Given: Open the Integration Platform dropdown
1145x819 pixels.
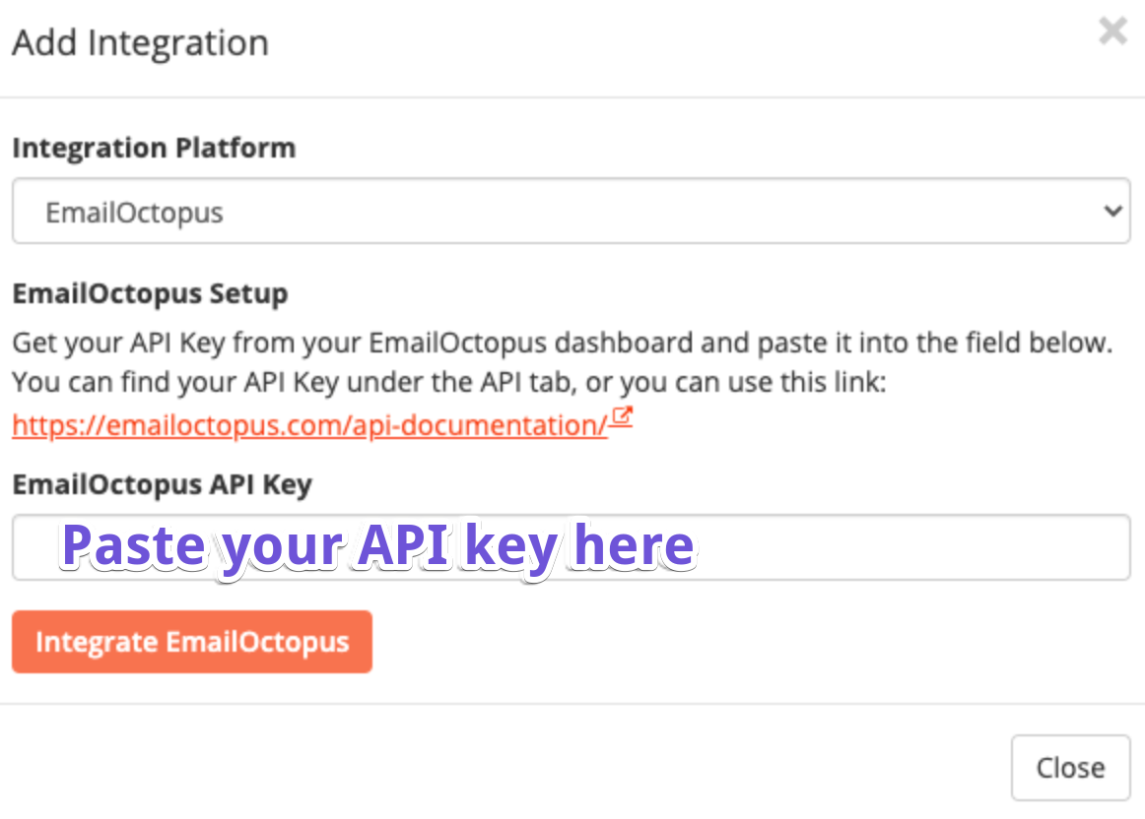Looking at the screenshot, I should point(572,211).
